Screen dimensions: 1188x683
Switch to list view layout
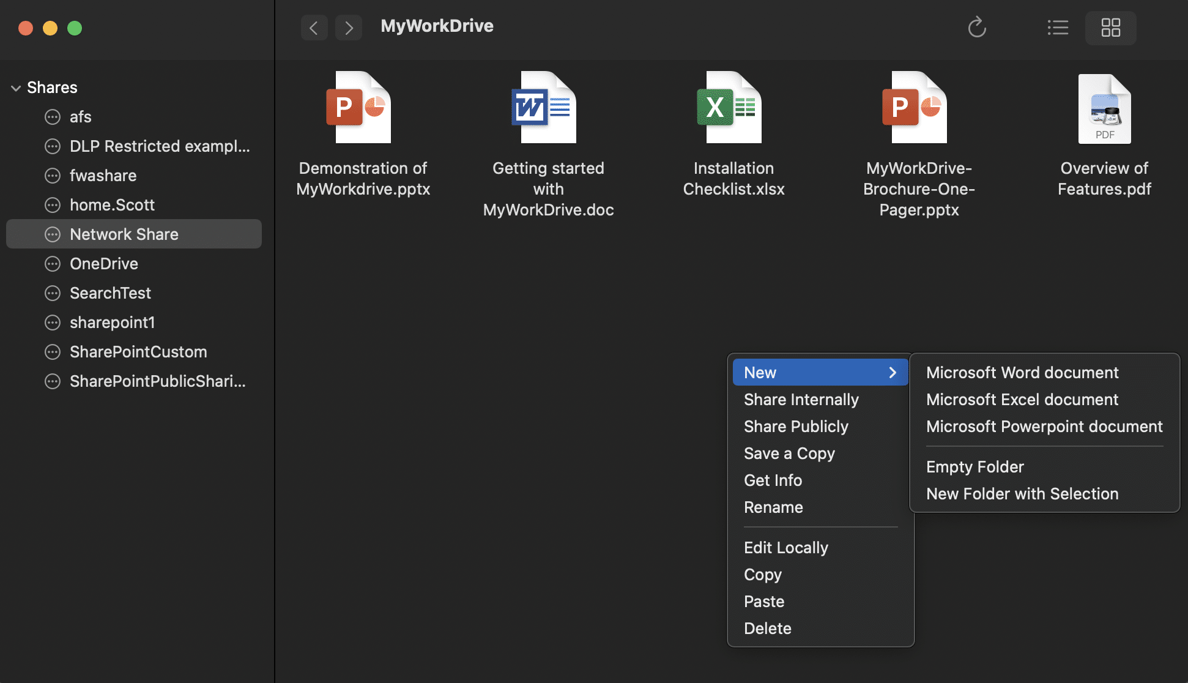[x=1058, y=28]
